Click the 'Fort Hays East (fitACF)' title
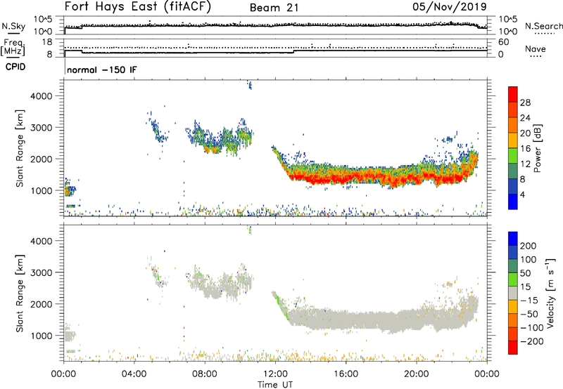 [137, 6]
